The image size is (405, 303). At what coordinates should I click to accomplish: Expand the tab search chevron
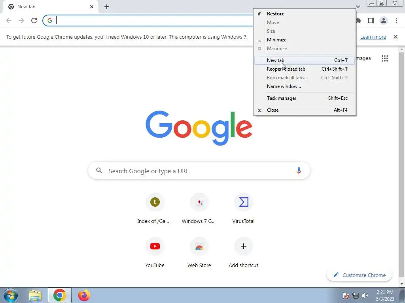[358, 7]
